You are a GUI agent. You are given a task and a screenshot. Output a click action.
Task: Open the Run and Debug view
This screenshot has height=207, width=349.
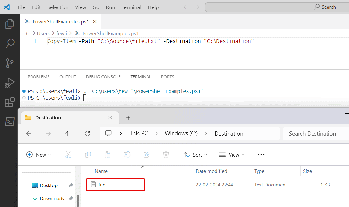(x=9, y=82)
